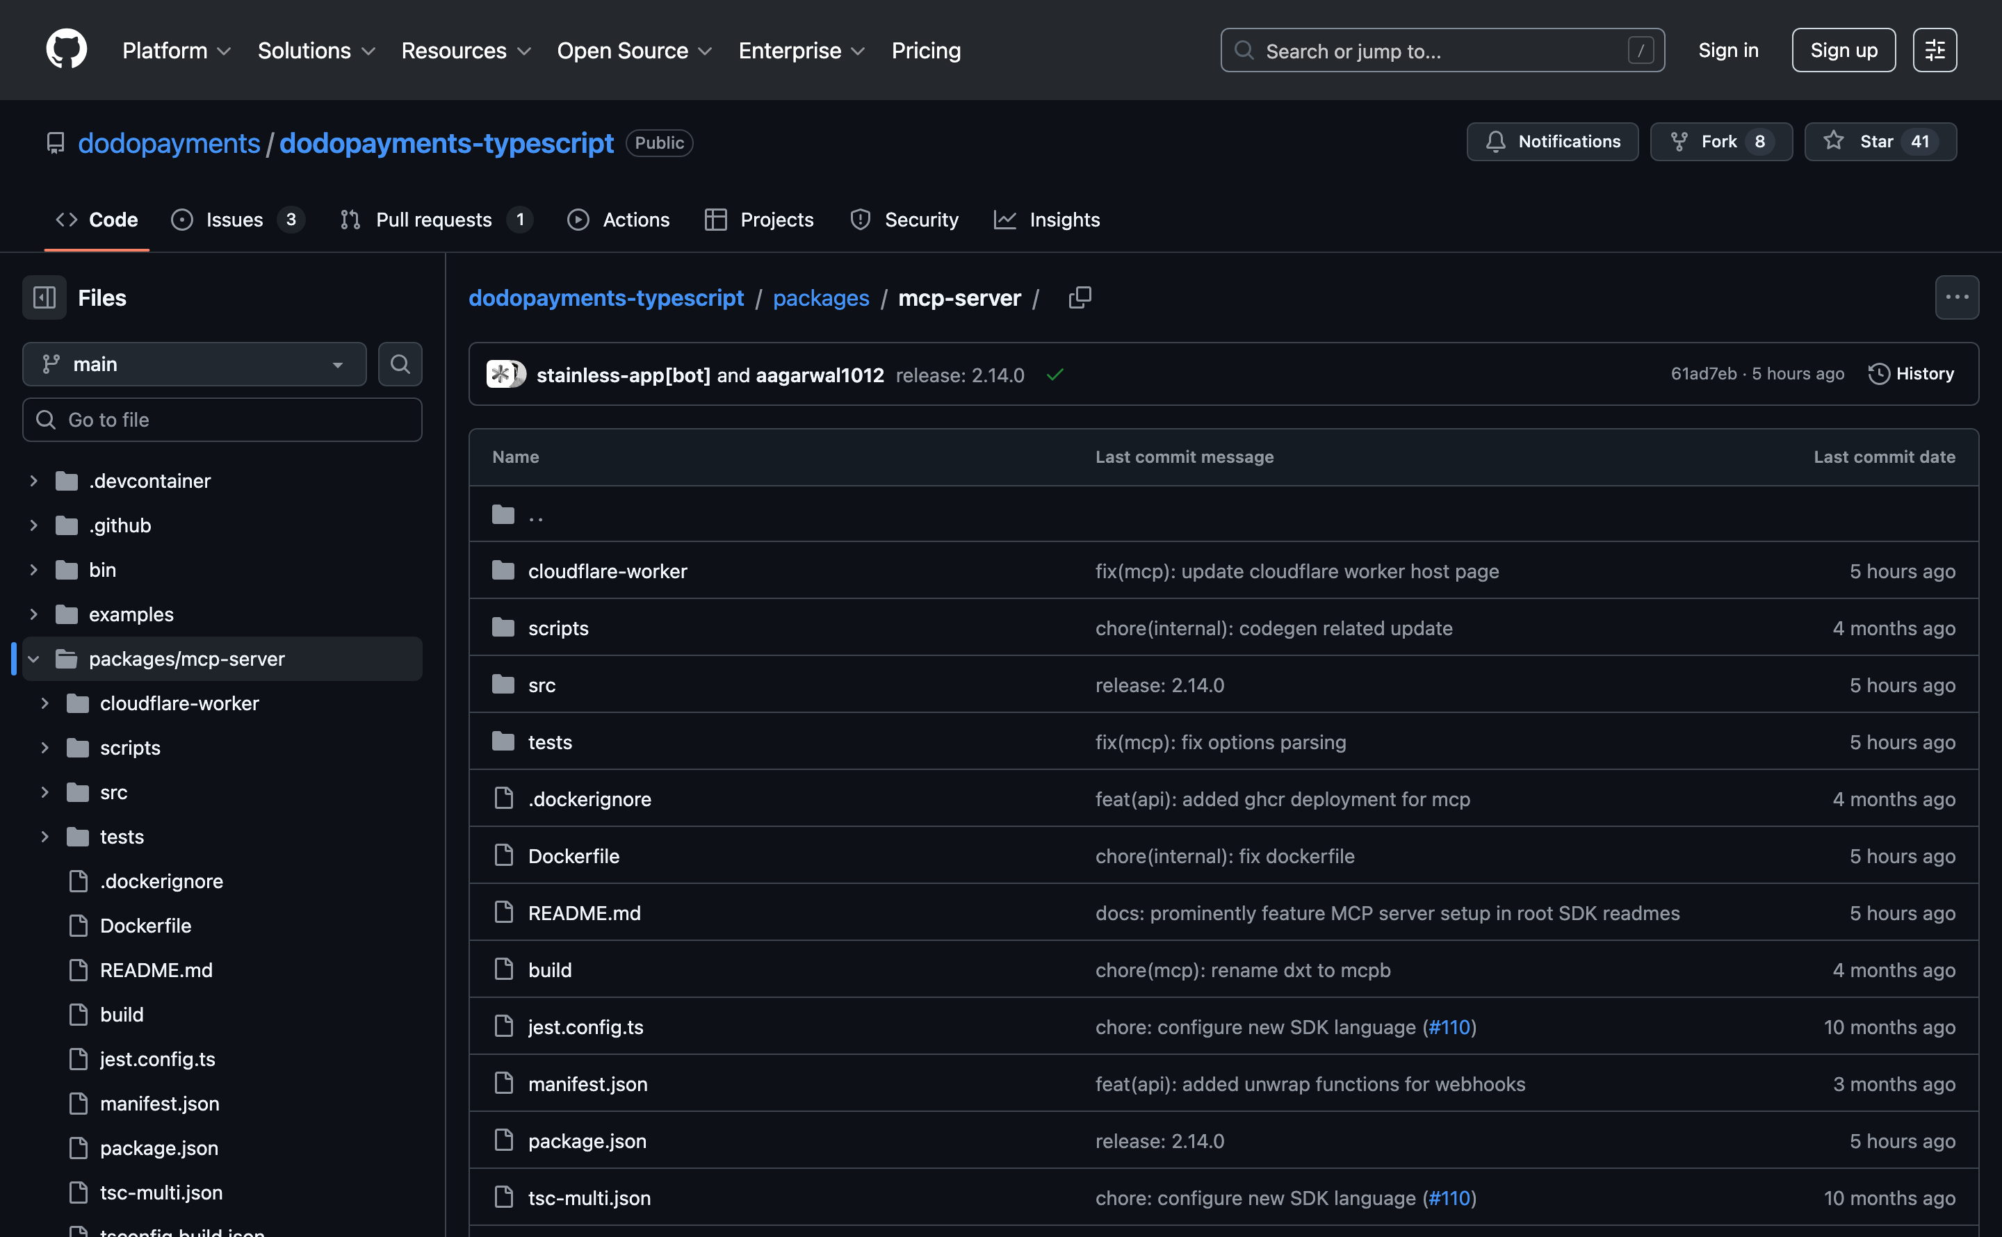Open the main branch selector dropdown
This screenshot has width=2002, height=1237.
coord(194,364)
